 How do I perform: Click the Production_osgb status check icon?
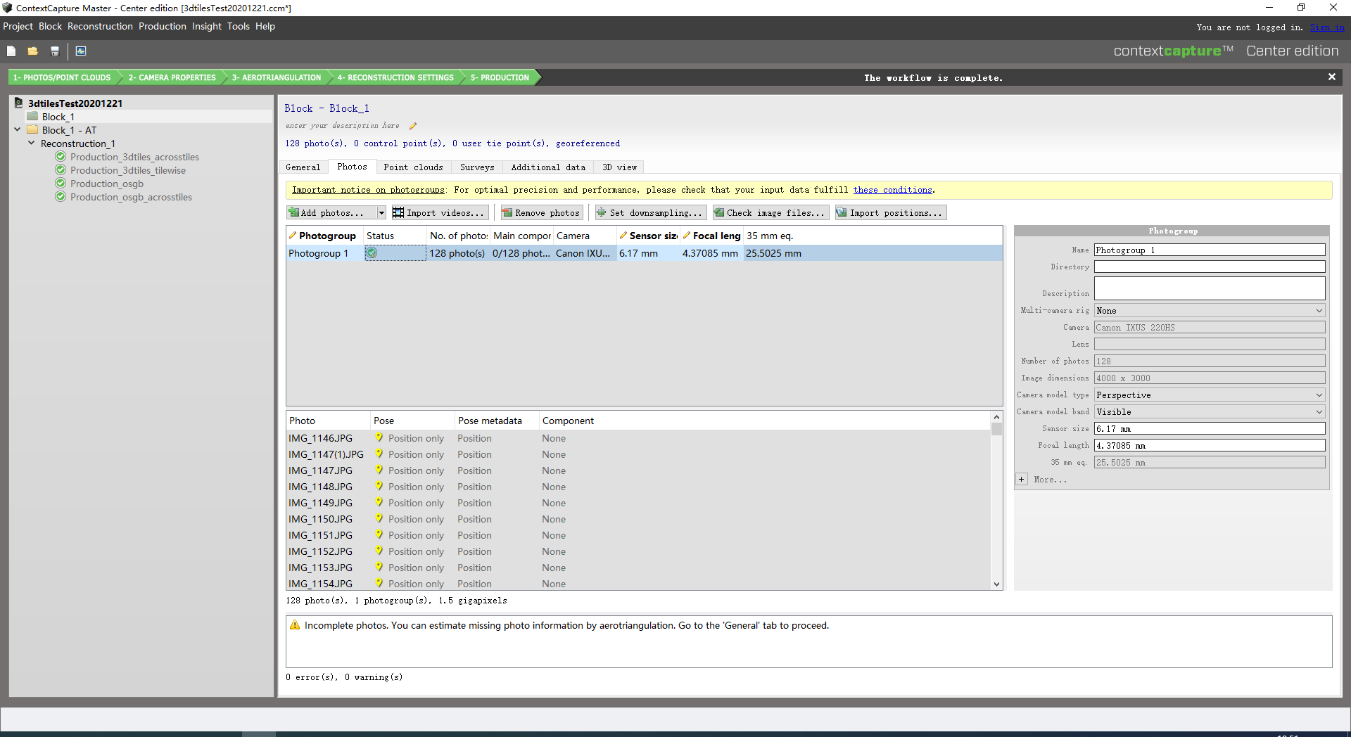pyautogui.click(x=61, y=184)
